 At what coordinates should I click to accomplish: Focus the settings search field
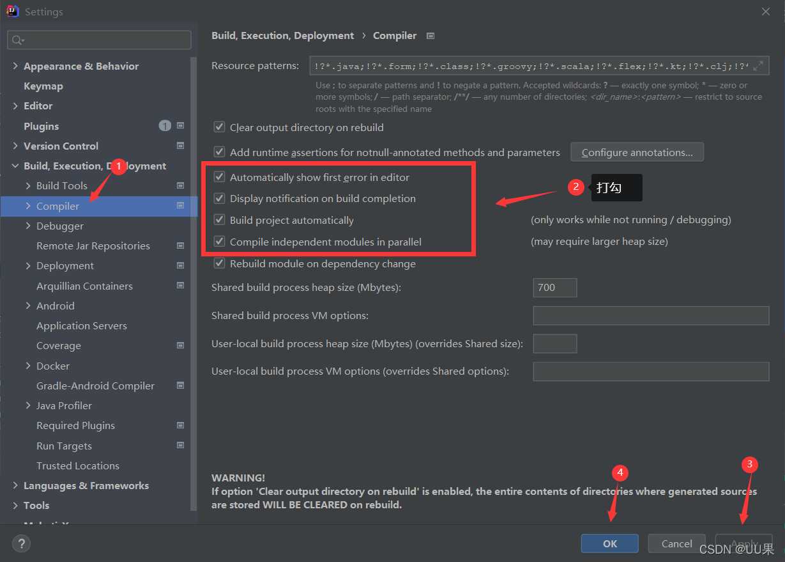point(99,40)
